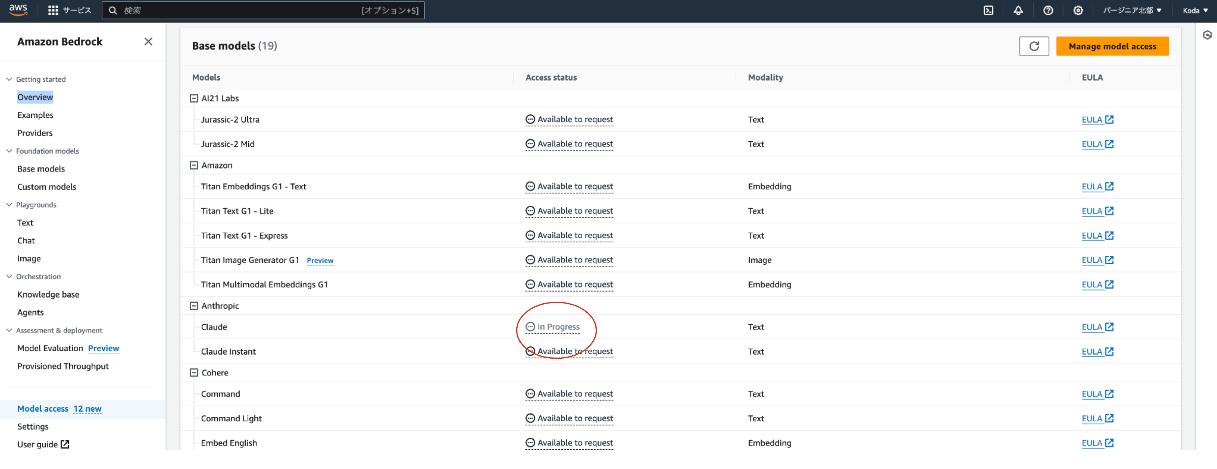This screenshot has height=469, width=1217.
Task: Open the settings gear icon
Action: [1078, 10]
